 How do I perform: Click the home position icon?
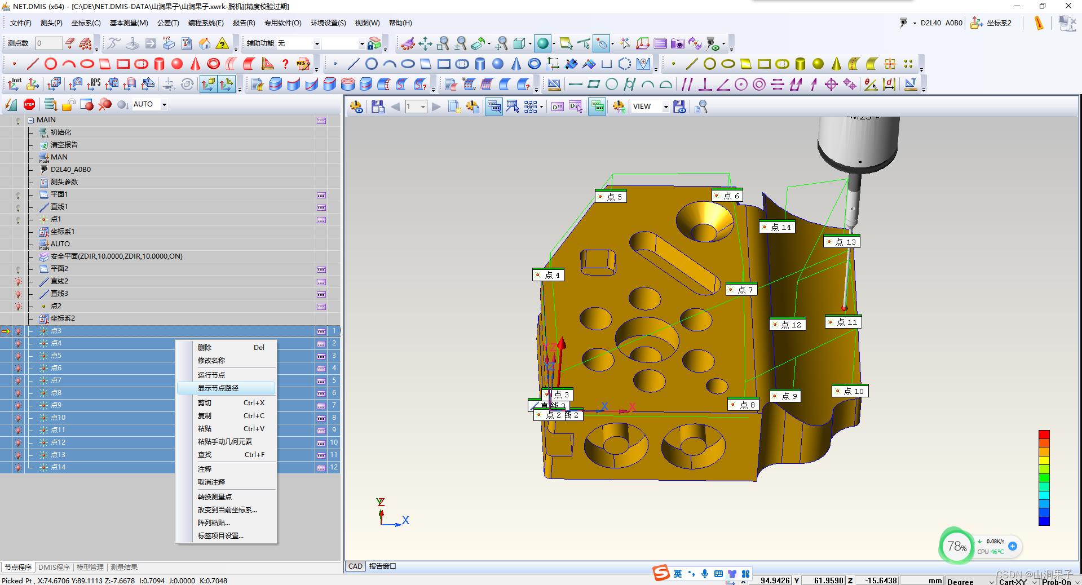tap(205, 43)
